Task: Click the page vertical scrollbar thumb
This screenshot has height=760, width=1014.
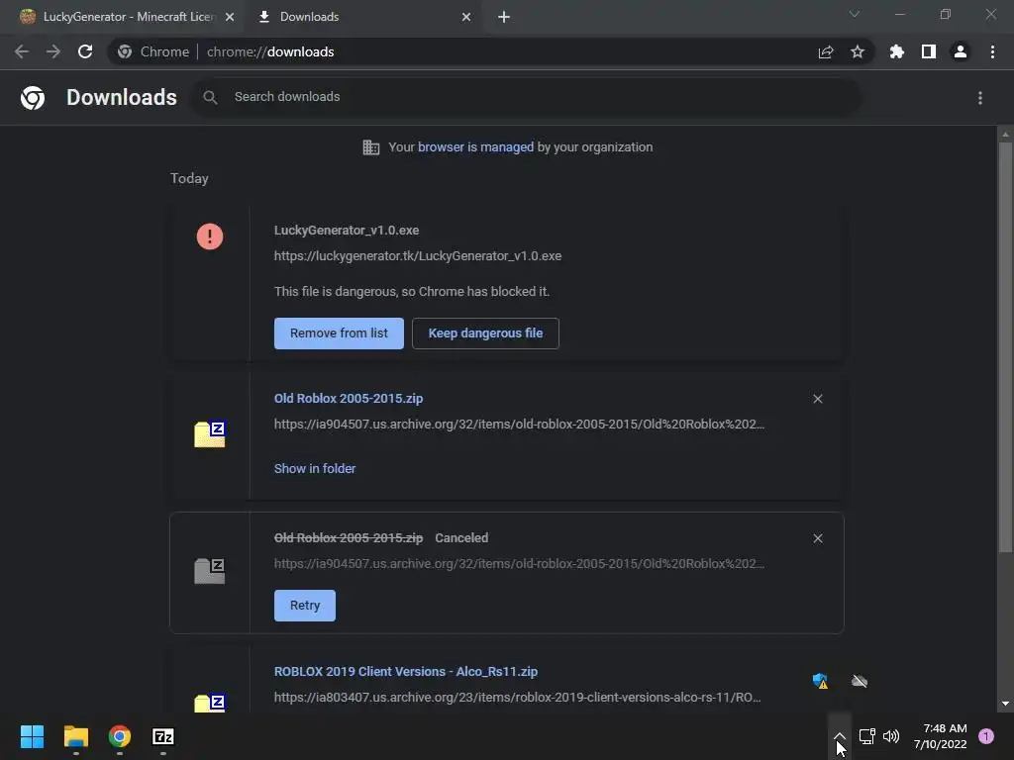Action: click(x=1005, y=347)
